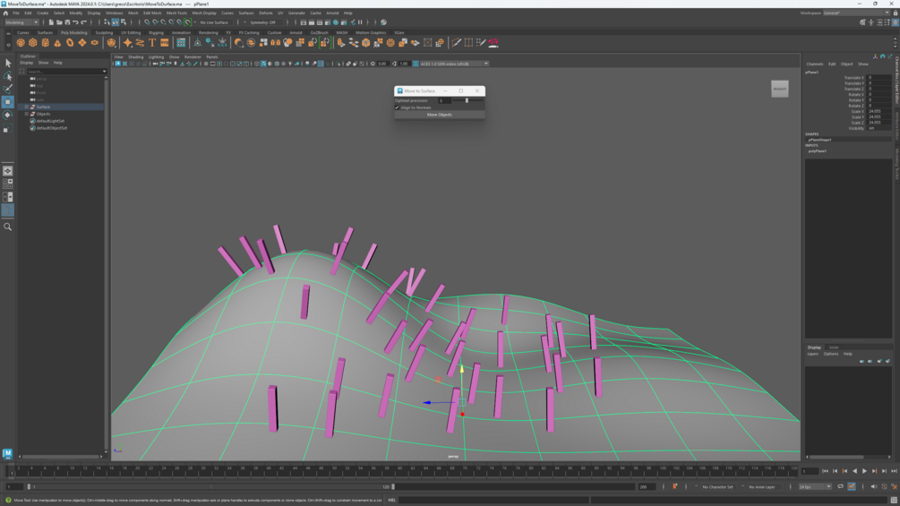Select the arrow Select tool in toolbox
The width and height of the screenshot is (900, 506).
pyautogui.click(x=7, y=63)
